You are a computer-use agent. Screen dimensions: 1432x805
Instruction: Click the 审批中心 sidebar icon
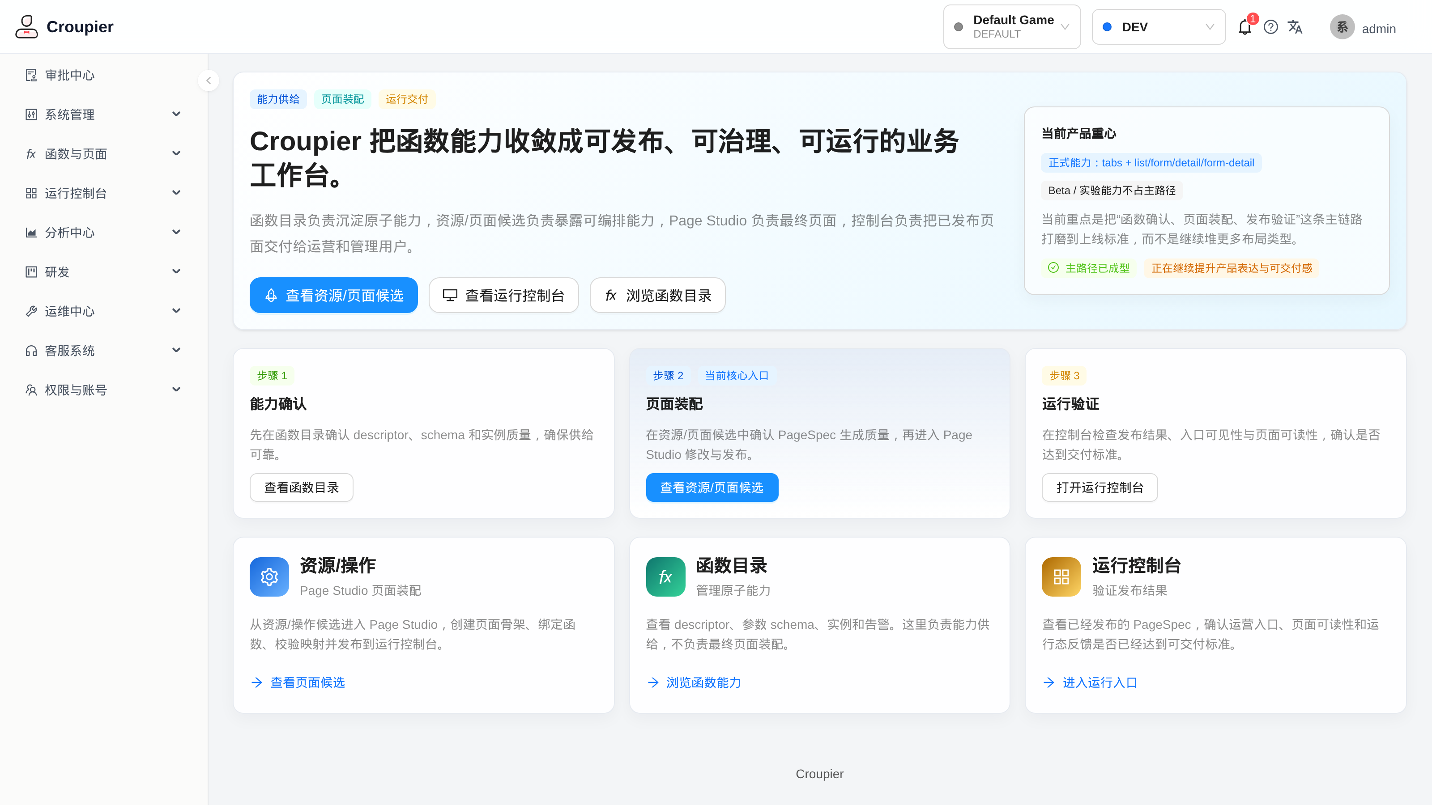coord(31,75)
